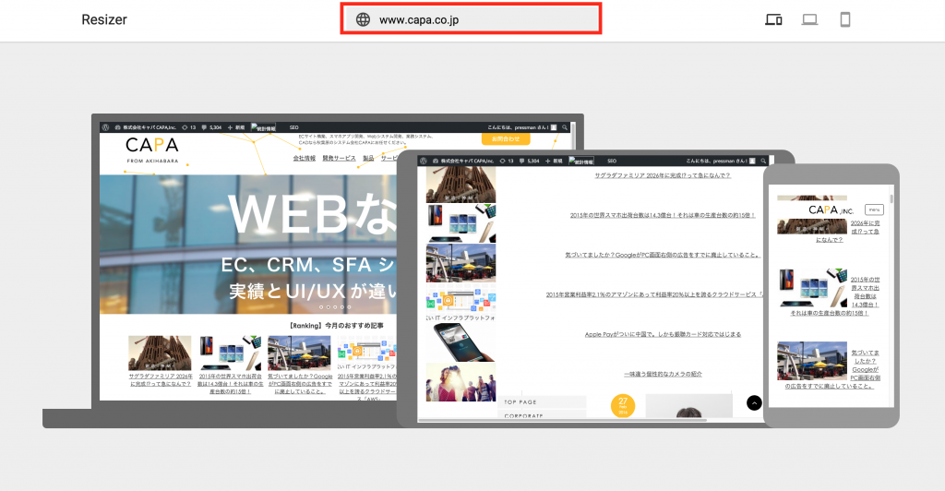945x491 pixels.
Task: Click search icon in tablet preview admin bar
Action: coord(763,161)
